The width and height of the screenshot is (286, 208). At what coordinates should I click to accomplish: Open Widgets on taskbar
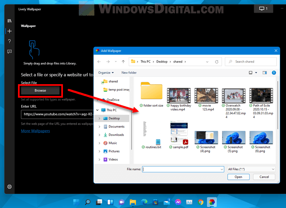[110, 202]
